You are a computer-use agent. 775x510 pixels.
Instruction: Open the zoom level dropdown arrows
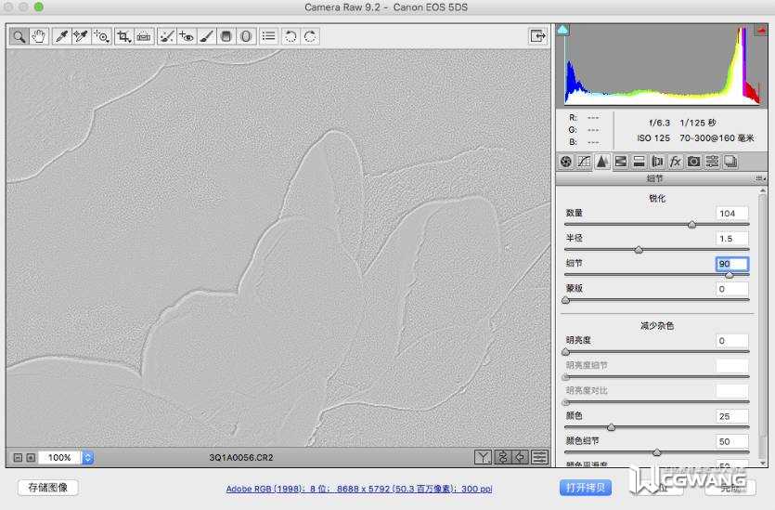[x=87, y=458]
